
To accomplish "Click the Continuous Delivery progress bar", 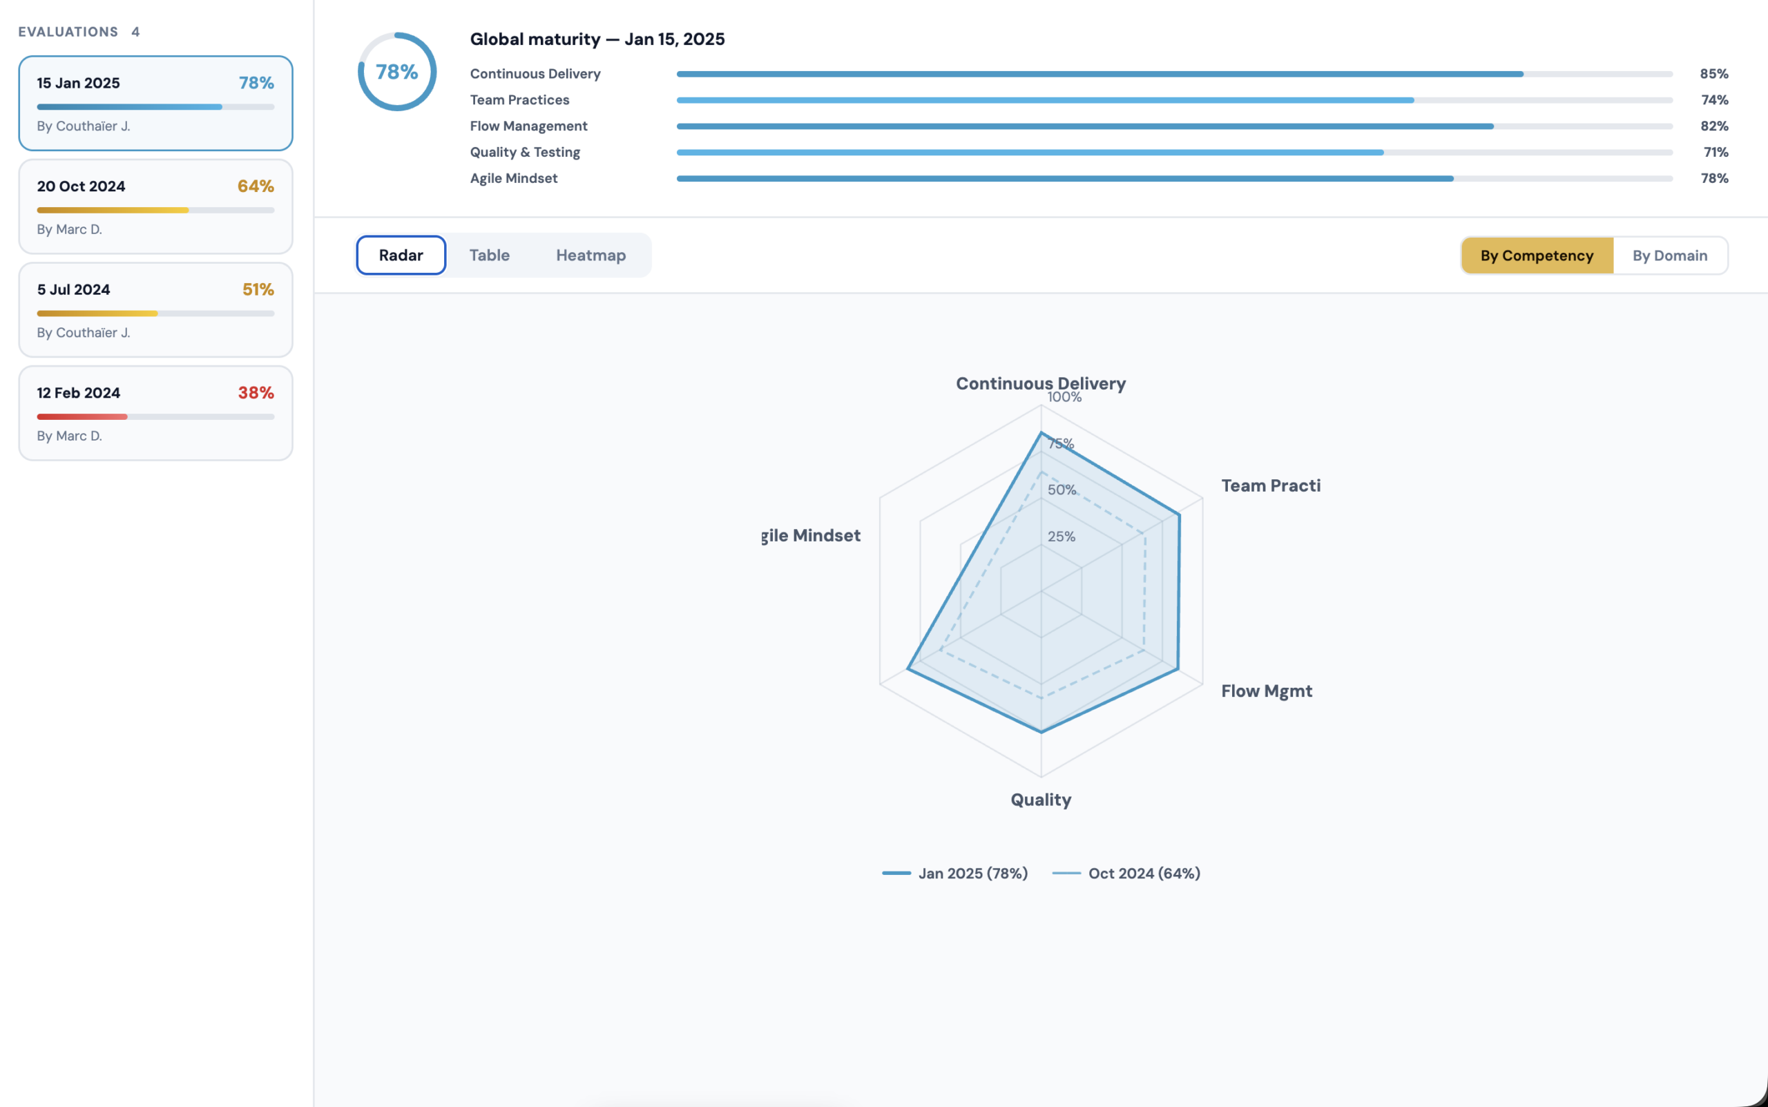I will click(x=1173, y=74).
